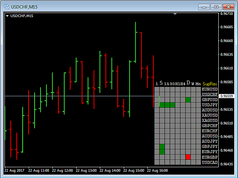The width and height of the screenshot is (238, 178).
Task: Click the green USDJPY 5-minute cell
Action: click(162, 105)
